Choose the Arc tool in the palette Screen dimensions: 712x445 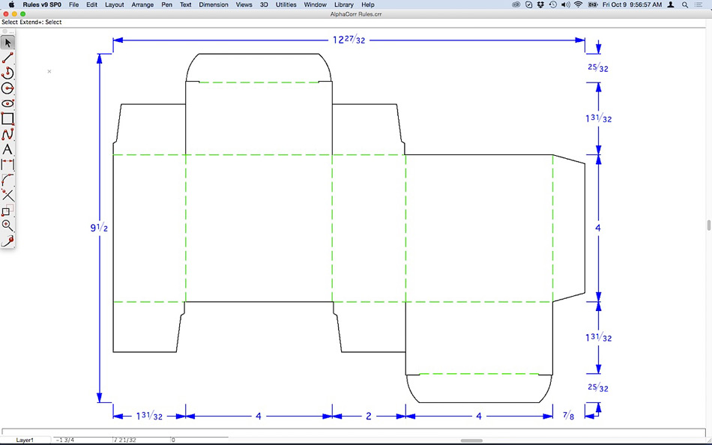7,73
